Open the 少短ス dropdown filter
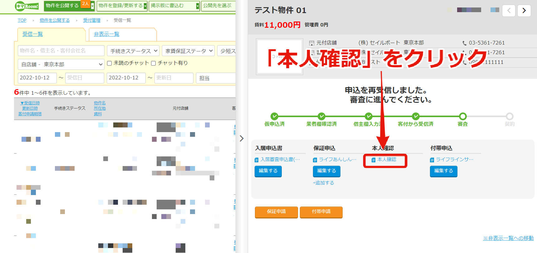Image resolution: width=537 pixels, height=253 pixels. 227,51
